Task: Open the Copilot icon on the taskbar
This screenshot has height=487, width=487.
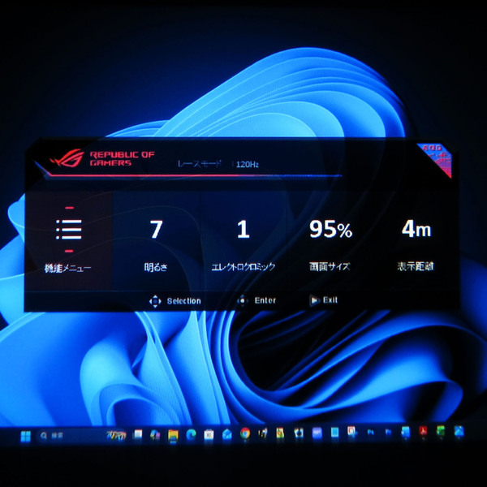Action: tap(155, 434)
